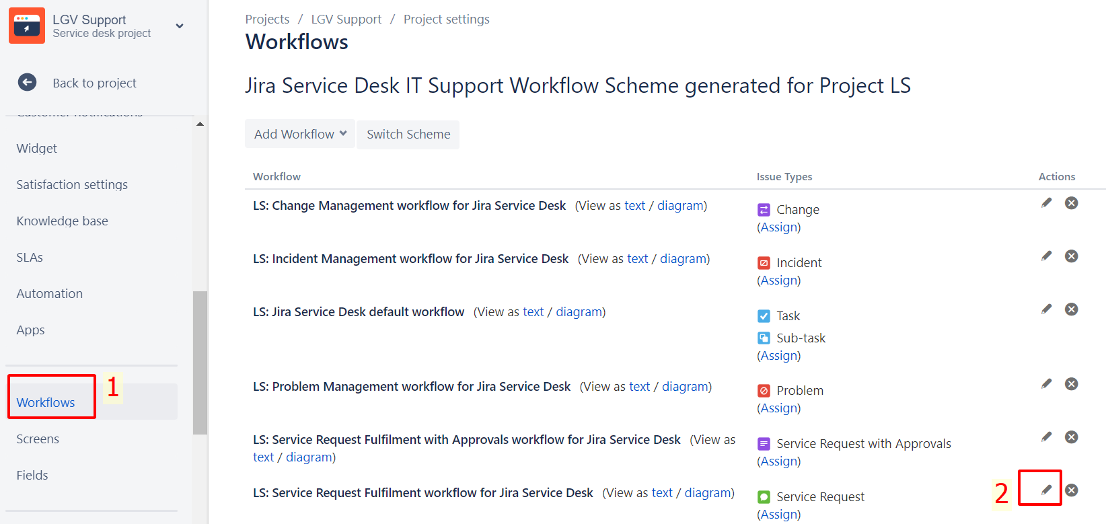Remove the Service Request with Approvals workflow
Viewport: 1106px width, 524px height.
(1071, 437)
